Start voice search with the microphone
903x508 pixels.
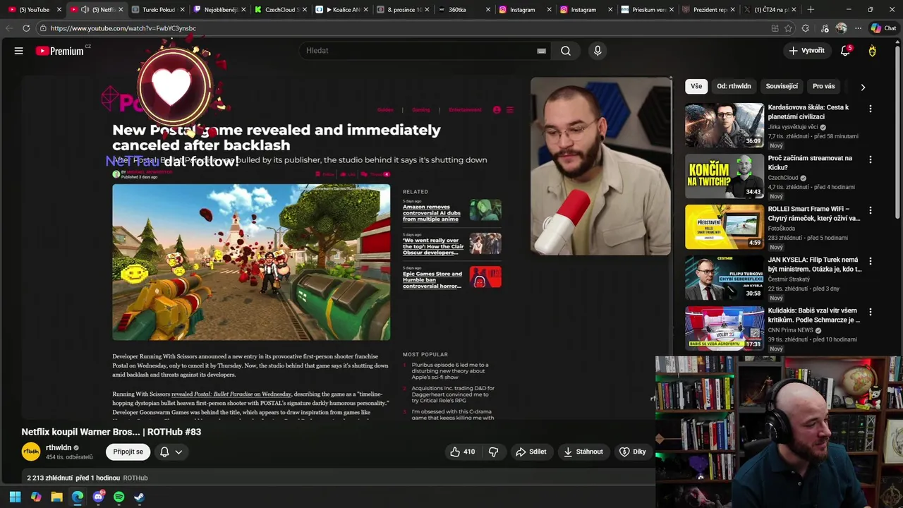[598, 51]
